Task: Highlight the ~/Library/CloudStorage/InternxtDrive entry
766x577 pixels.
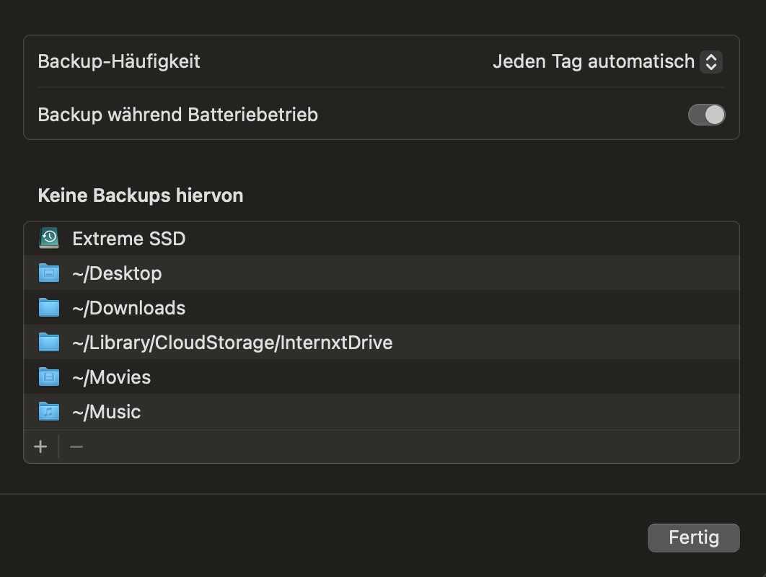Action: [x=232, y=343]
